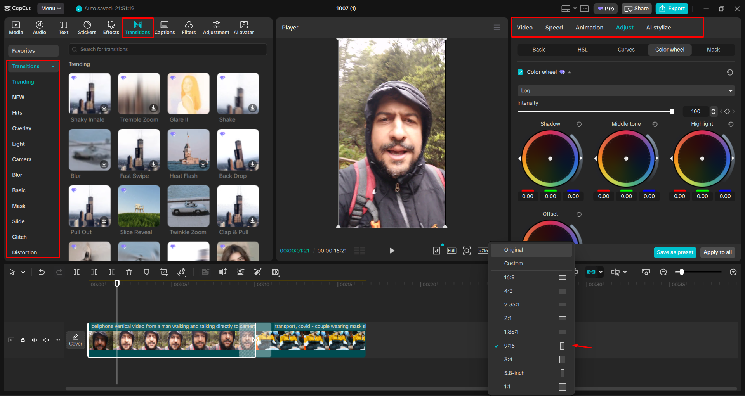Viewport: 745px width, 396px height.
Task: Split the clip at playhead
Action: (x=76, y=272)
